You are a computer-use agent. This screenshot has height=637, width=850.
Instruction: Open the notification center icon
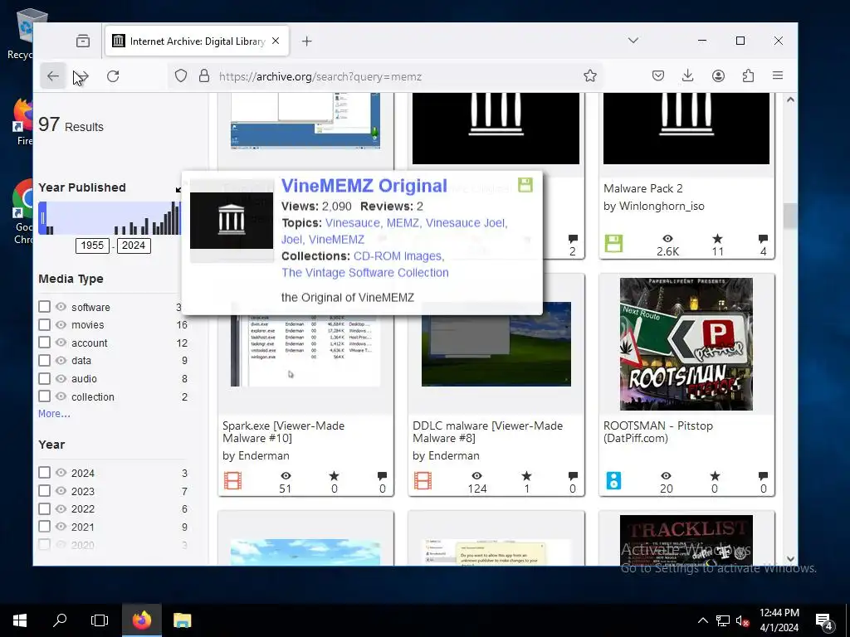click(823, 620)
